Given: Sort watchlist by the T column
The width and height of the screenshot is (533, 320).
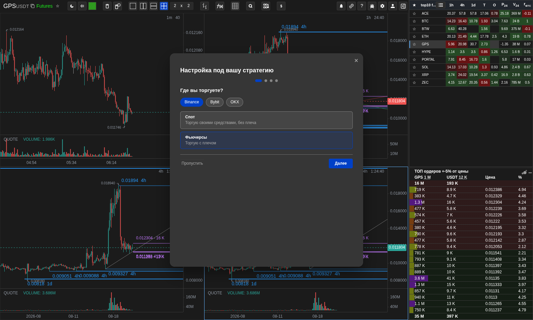Looking at the screenshot, I should pos(484,5).
